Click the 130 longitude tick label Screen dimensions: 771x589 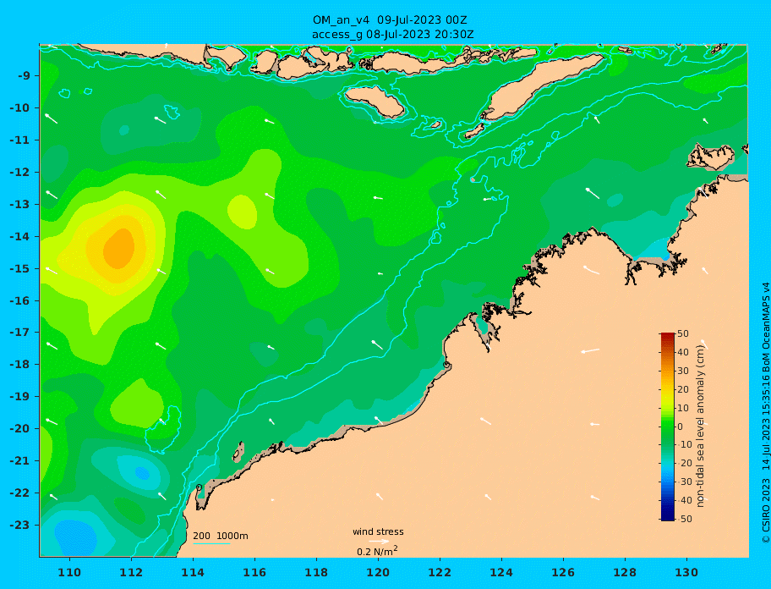pos(686,572)
